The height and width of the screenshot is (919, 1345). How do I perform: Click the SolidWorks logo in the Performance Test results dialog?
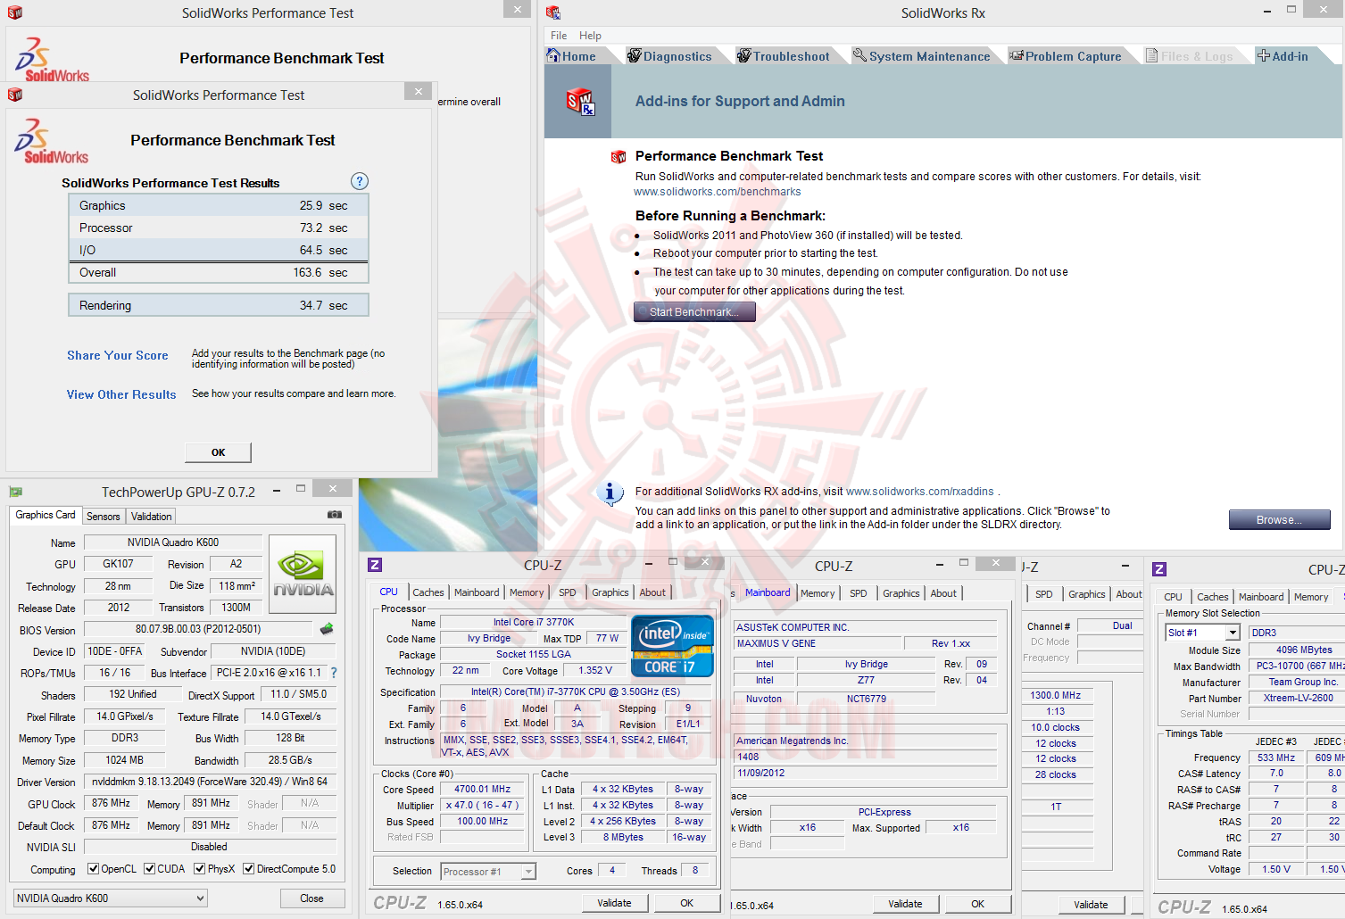tap(52, 142)
